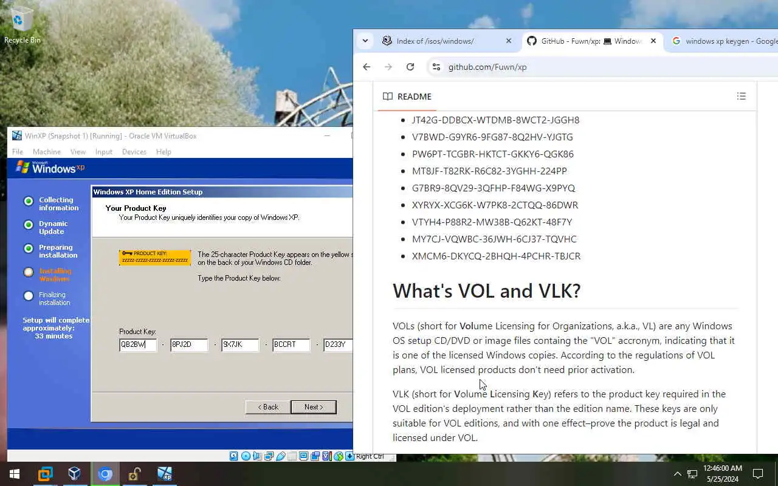Click the key MY7CJ-VQWBC-36JWH-6CJ37-TQVHC
The height and width of the screenshot is (486, 778).
coord(494,239)
